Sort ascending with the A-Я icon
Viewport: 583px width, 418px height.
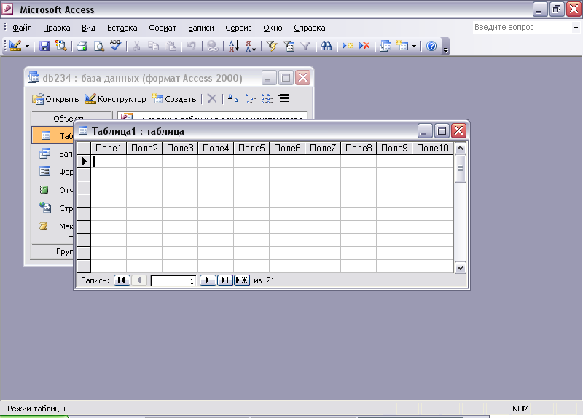coord(233,46)
